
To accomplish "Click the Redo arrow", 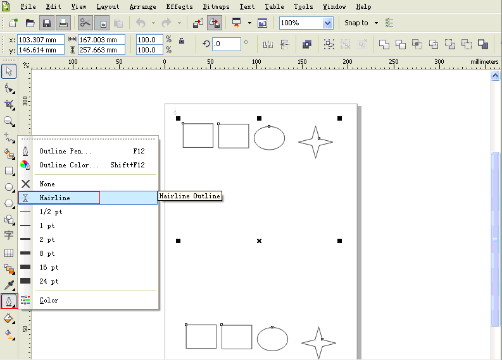I will click(166, 23).
